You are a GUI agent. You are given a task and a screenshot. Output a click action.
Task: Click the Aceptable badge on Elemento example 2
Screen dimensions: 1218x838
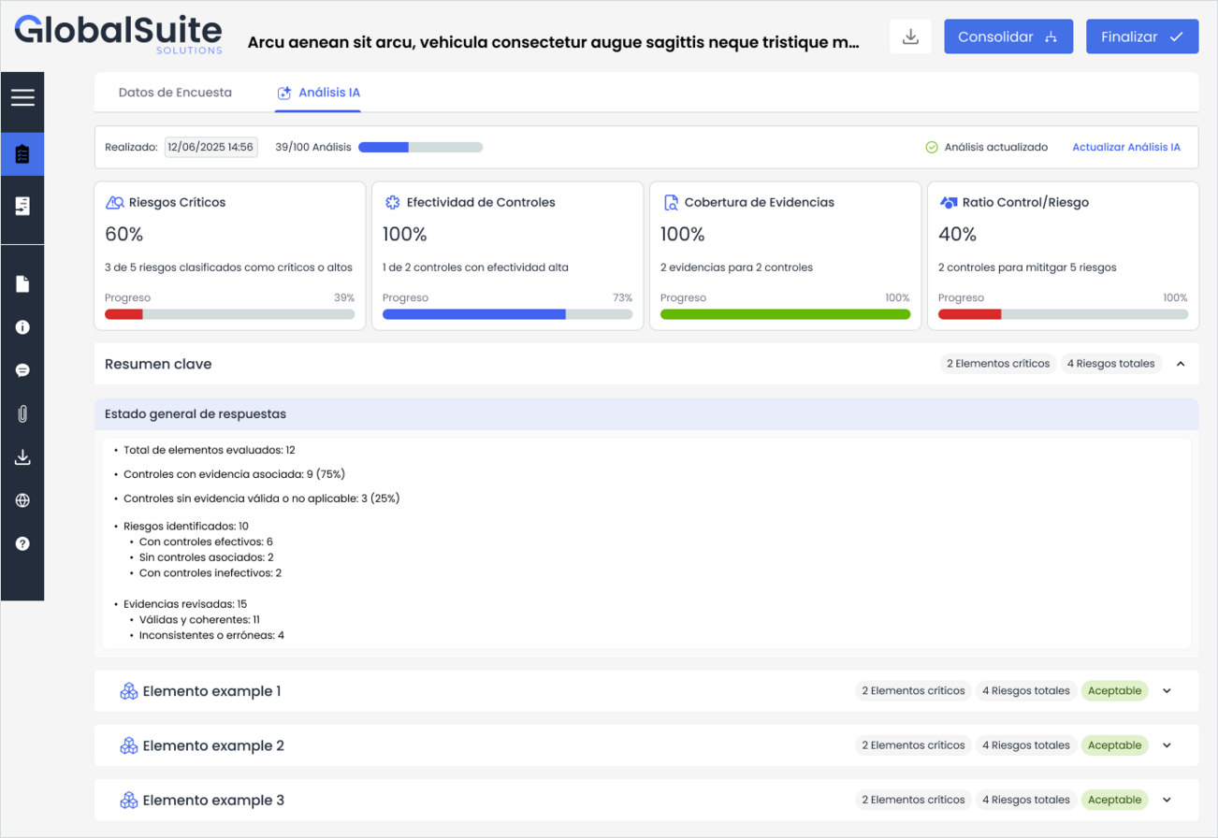(1115, 745)
